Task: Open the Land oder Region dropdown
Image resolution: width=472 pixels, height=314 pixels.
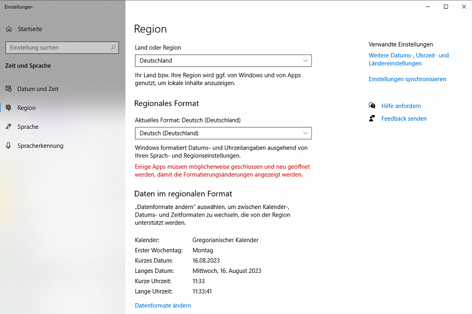Action: (x=223, y=61)
